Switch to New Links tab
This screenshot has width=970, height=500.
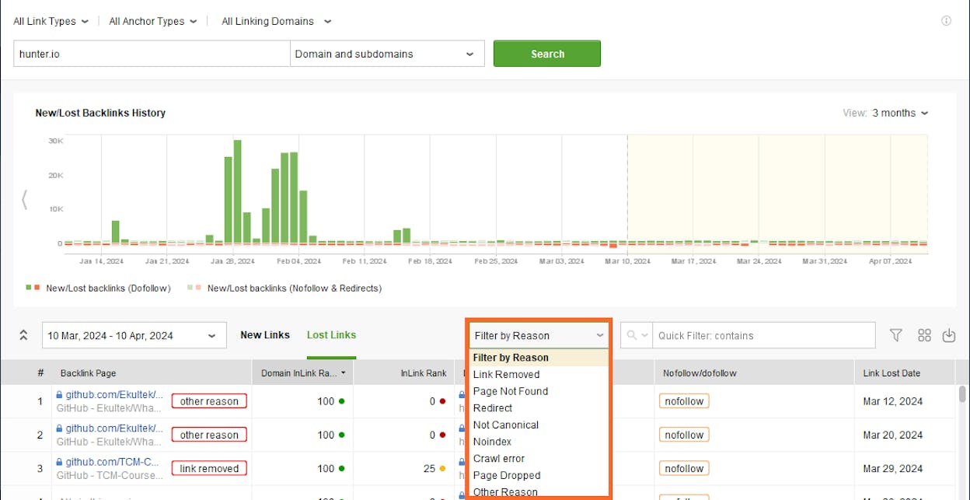265,335
